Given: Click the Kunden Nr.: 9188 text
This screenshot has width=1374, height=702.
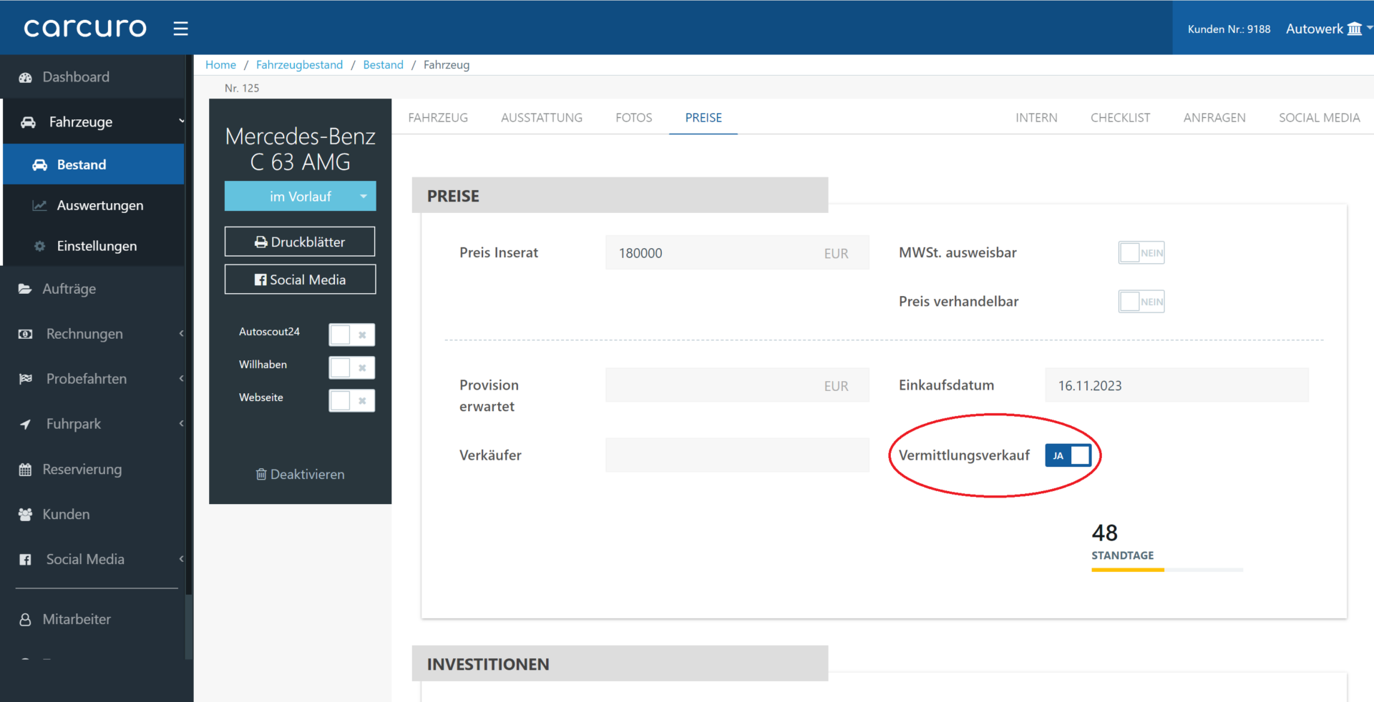Looking at the screenshot, I should pos(1229,29).
